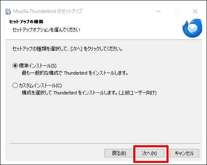The height and width of the screenshot is (165, 207).
Task: Click the 標準インストール(S) label text
Action: 38,66
